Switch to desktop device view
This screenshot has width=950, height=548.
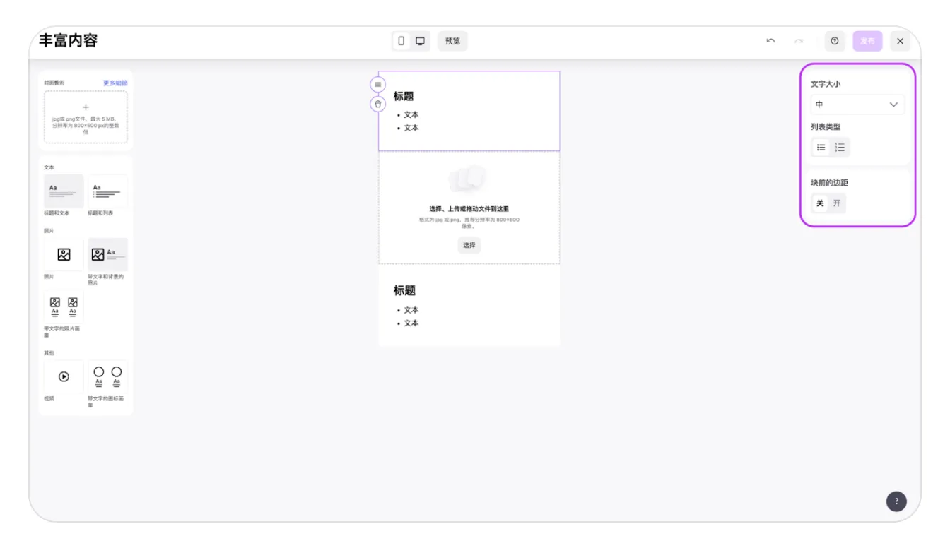tap(420, 41)
